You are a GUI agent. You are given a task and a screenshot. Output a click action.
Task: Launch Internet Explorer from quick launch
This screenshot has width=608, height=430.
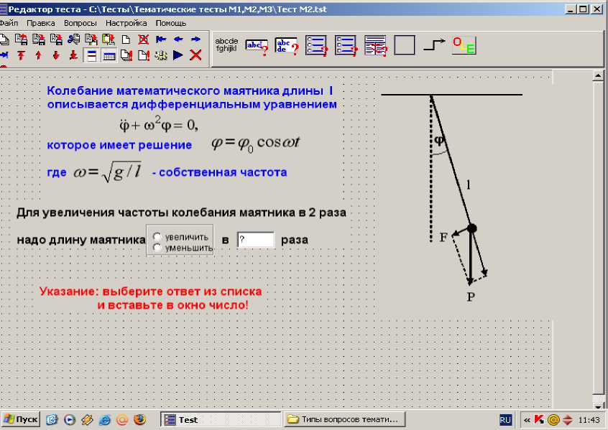(x=105, y=419)
